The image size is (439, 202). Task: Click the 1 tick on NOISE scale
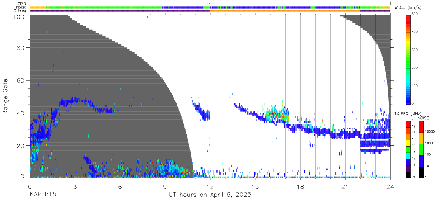click(x=425, y=177)
